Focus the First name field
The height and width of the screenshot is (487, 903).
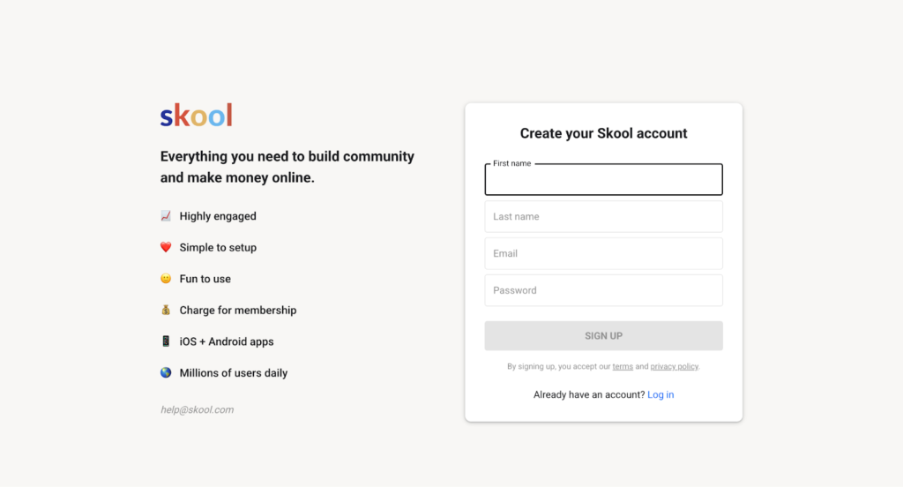click(603, 179)
